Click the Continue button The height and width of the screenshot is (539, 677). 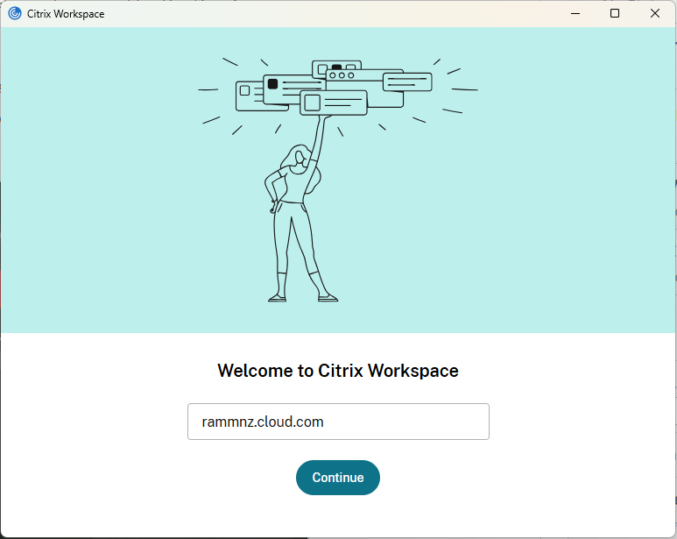(338, 478)
